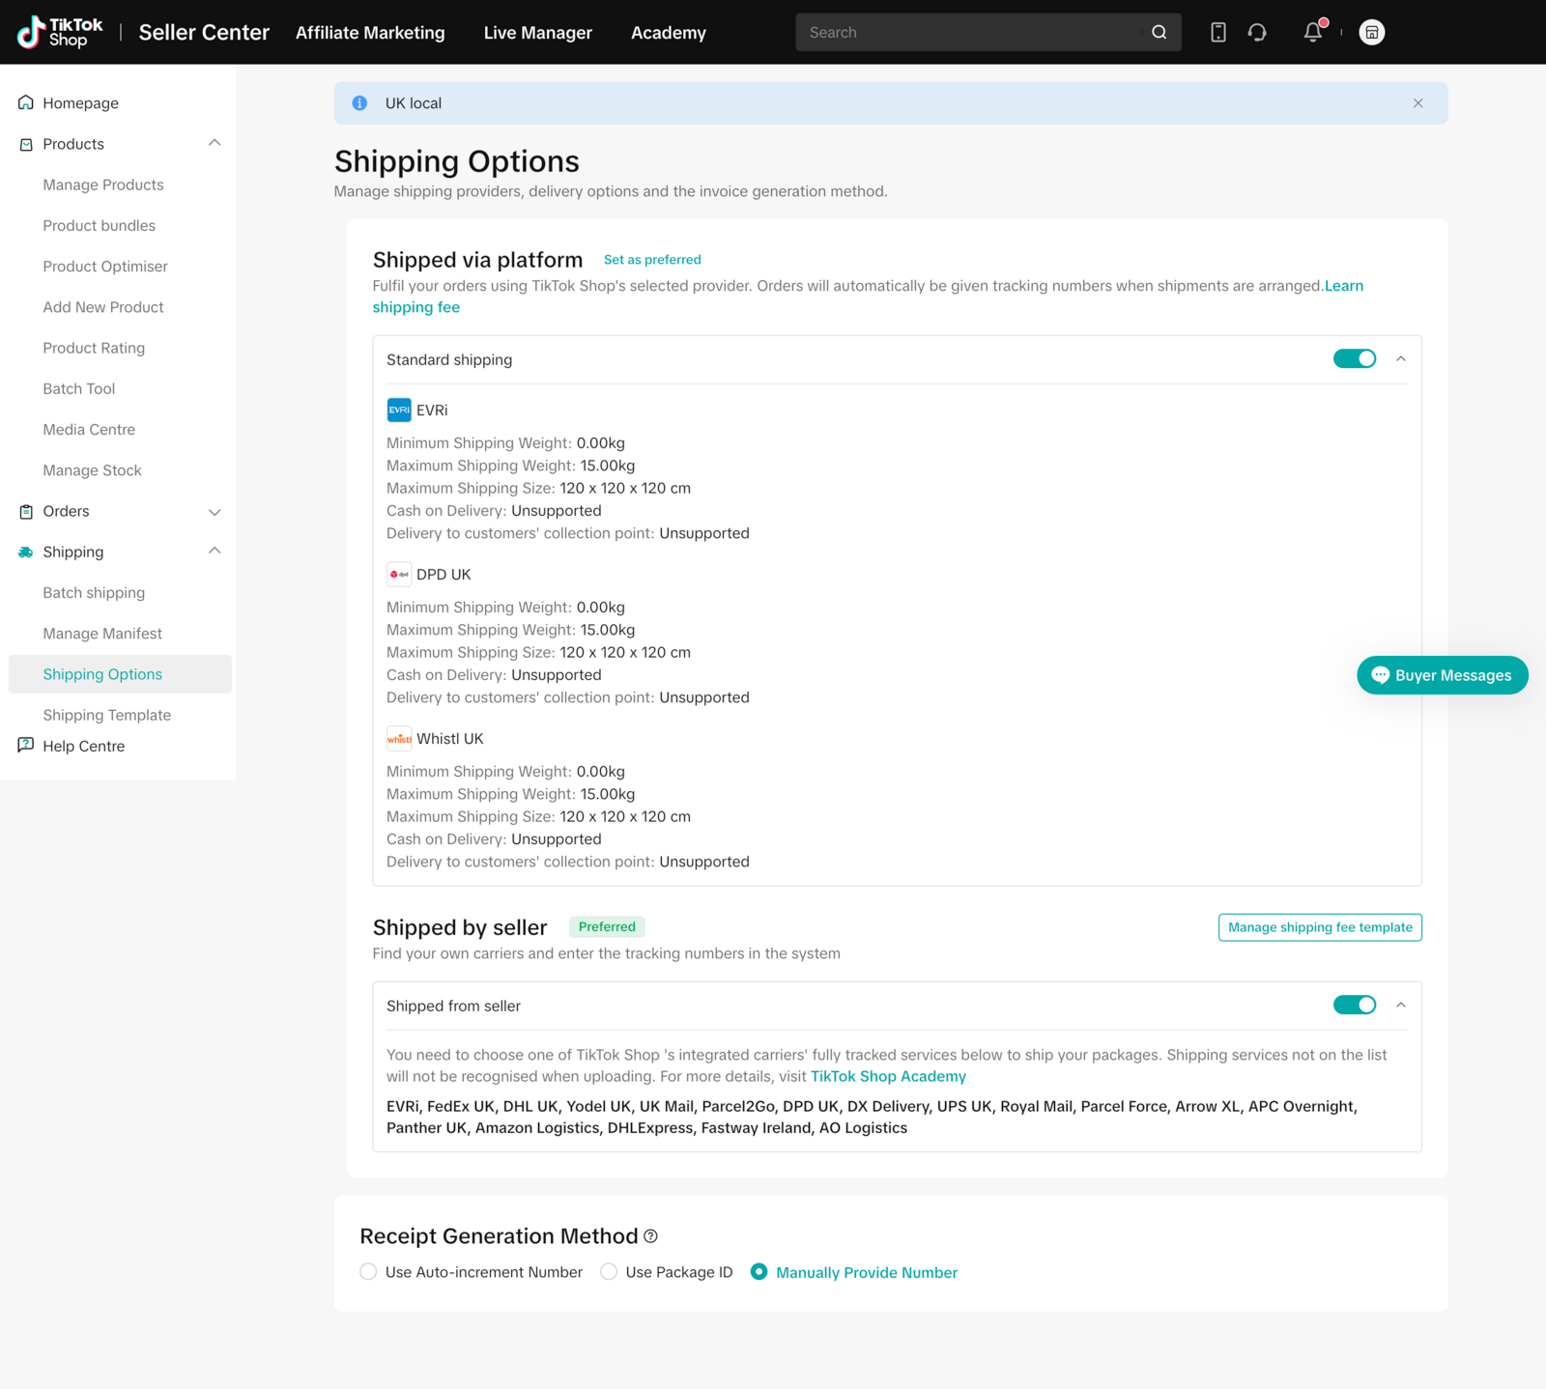Disable the Standard shipping toggle
The width and height of the screenshot is (1546, 1389).
pyautogui.click(x=1354, y=359)
